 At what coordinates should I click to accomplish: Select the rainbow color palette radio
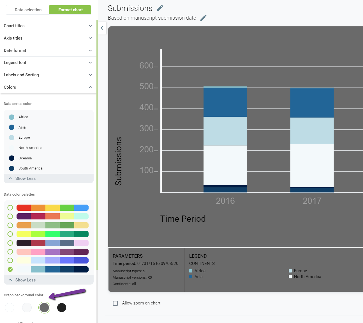(x=10, y=208)
